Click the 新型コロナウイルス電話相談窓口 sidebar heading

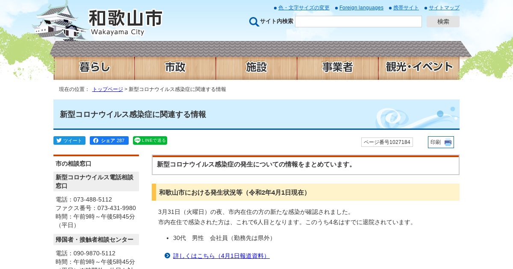96,181
